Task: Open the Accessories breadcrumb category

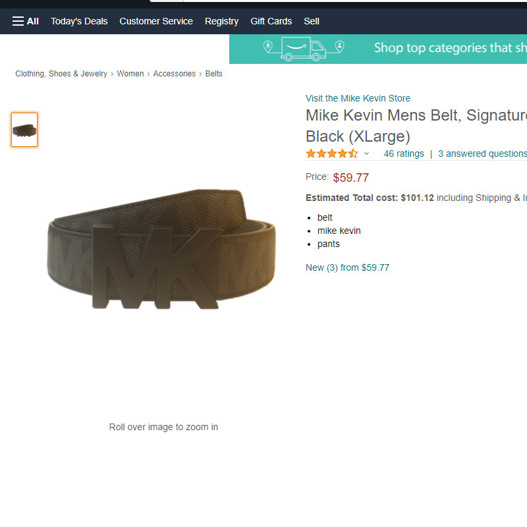Action: click(x=174, y=74)
